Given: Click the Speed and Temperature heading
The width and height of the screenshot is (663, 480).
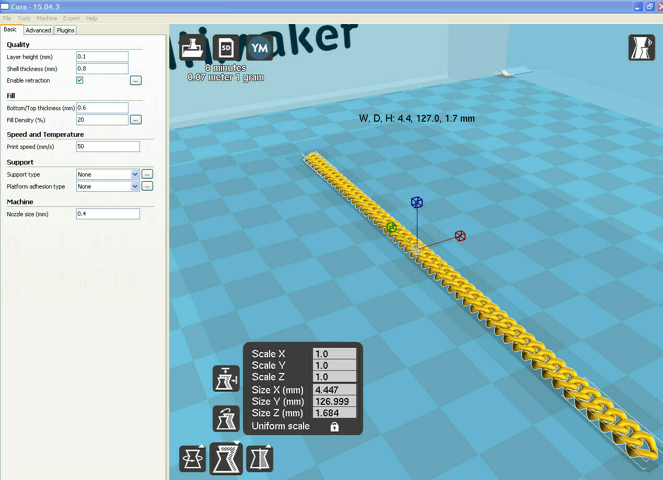Looking at the screenshot, I should (45, 135).
